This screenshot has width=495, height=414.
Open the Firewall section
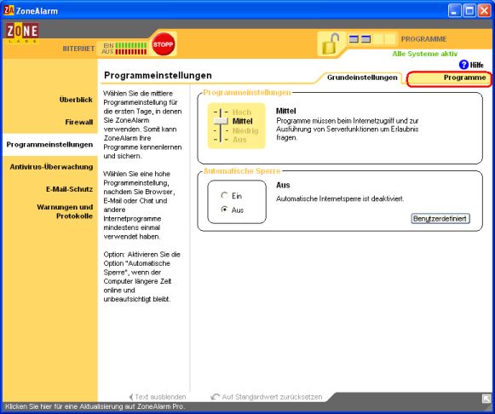(79, 122)
